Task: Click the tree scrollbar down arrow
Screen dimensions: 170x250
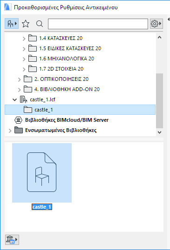Action: (x=159, y=132)
